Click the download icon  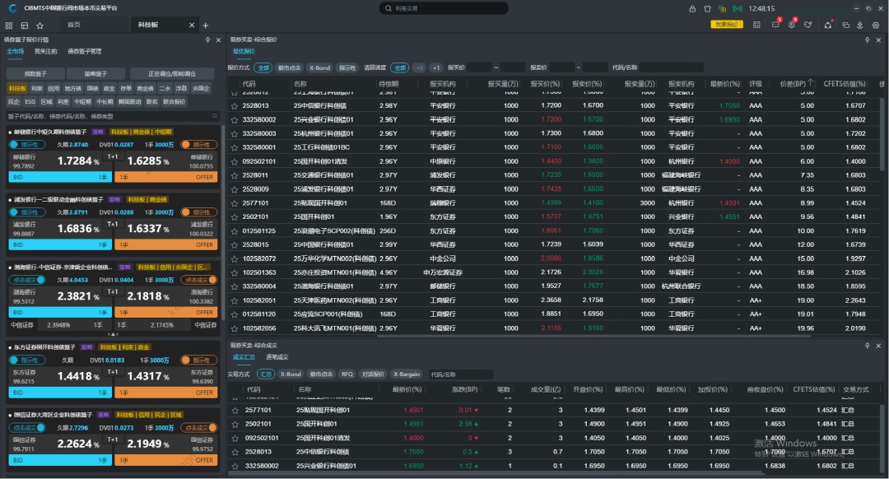[x=860, y=25]
